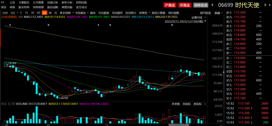Click the previous stock left arrow
The image size is (272, 126).
click(x=212, y=5)
